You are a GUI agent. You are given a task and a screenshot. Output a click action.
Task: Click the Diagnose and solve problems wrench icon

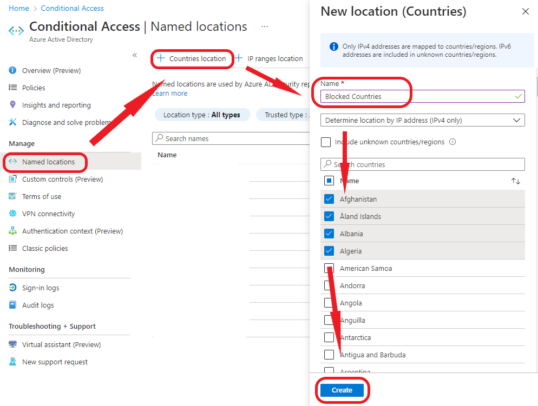tap(12, 122)
